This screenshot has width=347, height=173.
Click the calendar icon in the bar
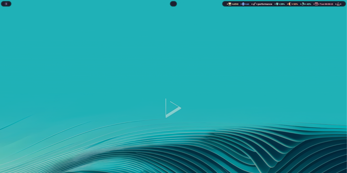(x=316, y=4)
